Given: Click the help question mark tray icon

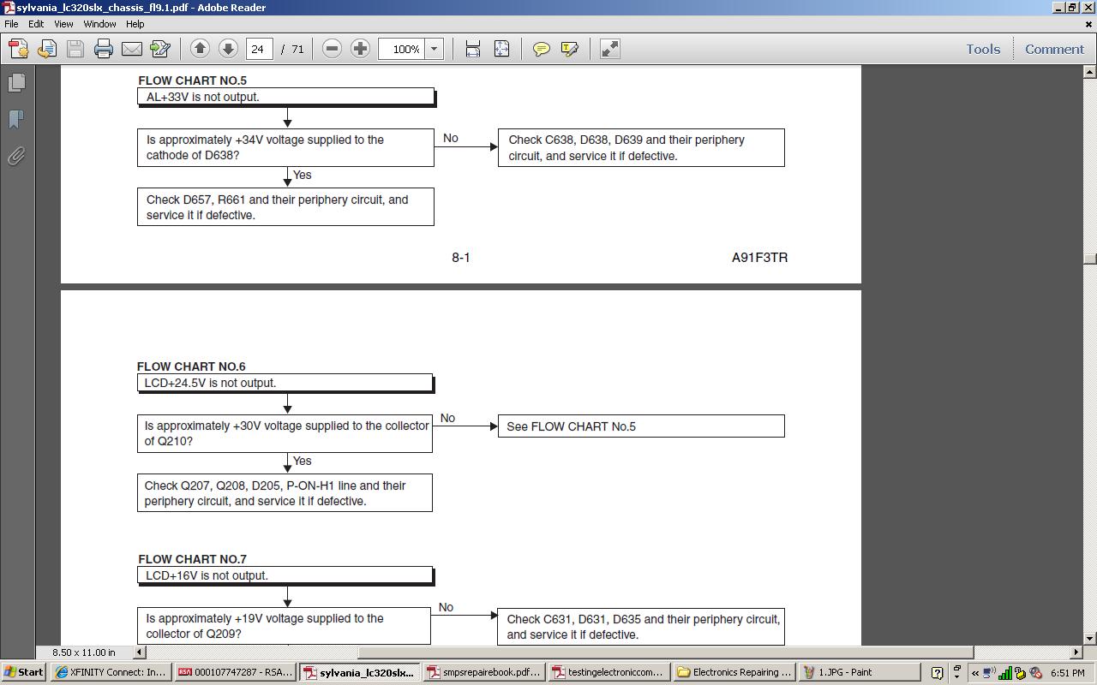Looking at the screenshot, I should [x=937, y=673].
